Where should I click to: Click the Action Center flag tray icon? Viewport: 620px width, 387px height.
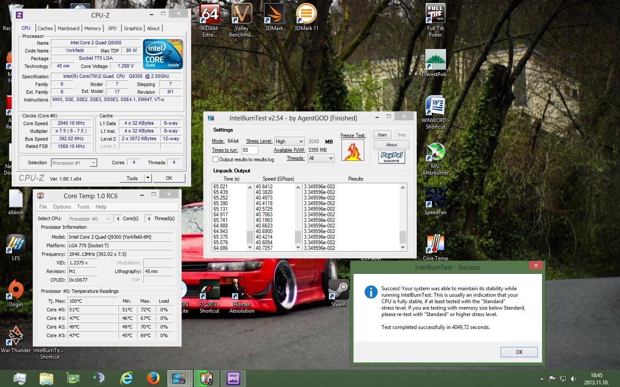(x=552, y=379)
